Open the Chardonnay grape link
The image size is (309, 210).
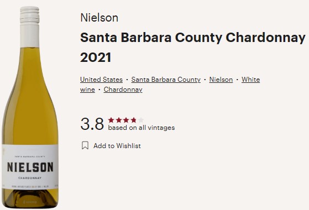click(x=123, y=90)
